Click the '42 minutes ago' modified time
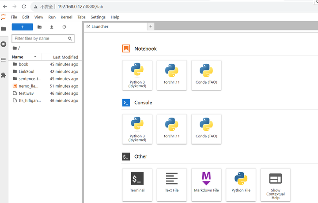Viewport: 318px width, 203px height. coord(64,72)
